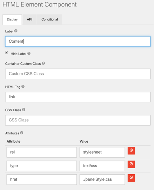The height and width of the screenshot is (190, 154).
Task: Open the Container Custom Class help tooltip icon
Action: pos(43,63)
